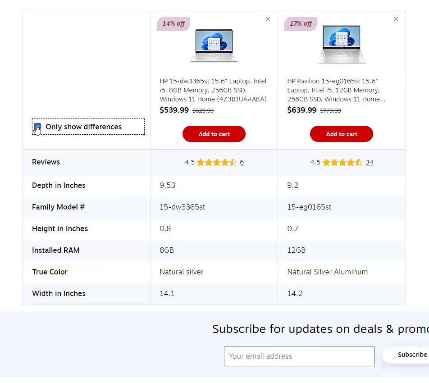429x383 pixels.
Task: Click the Installed RAM row label
Action: pyautogui.click(x=56, y=250)
